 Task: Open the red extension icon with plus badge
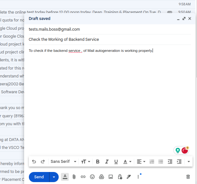click(x=185, y=150)
